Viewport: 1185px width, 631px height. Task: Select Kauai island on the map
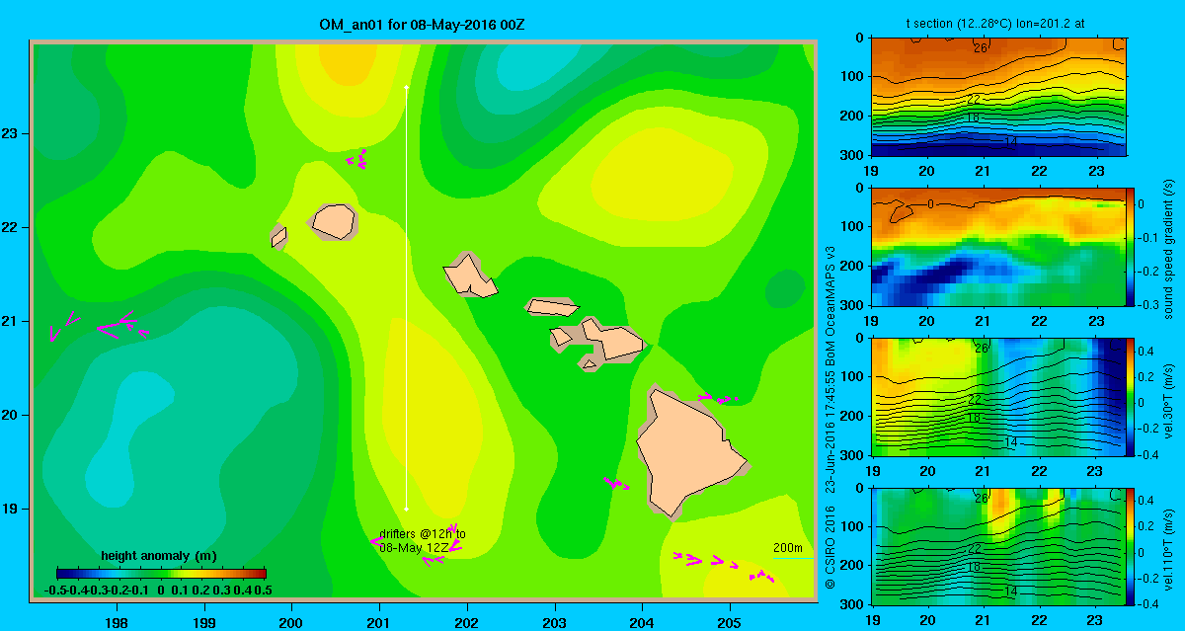coord(334,220)
